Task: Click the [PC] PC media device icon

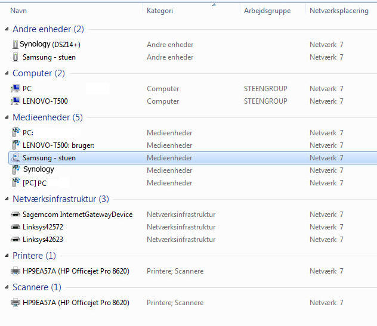Action: (16, 182)
